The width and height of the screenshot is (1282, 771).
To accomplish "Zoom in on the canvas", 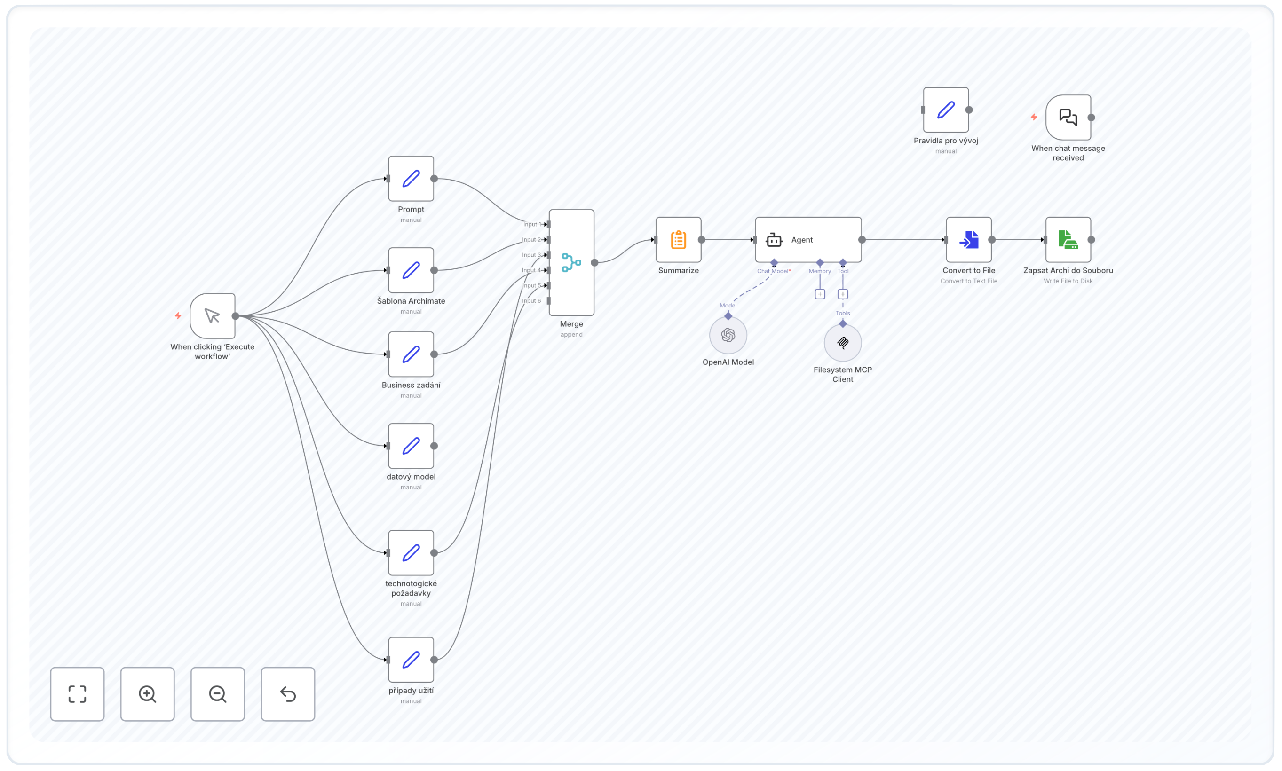I will click(147, 693).
